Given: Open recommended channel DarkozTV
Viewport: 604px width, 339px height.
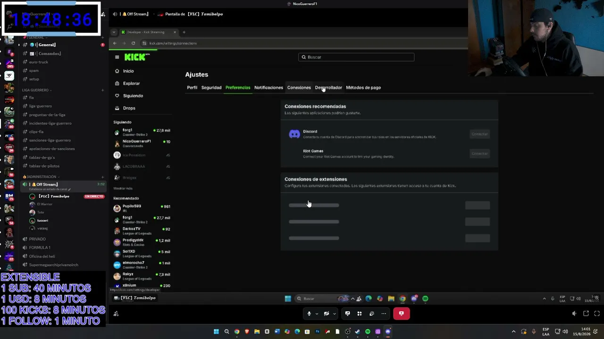Looking at the screenshot, I should point(142,231).
